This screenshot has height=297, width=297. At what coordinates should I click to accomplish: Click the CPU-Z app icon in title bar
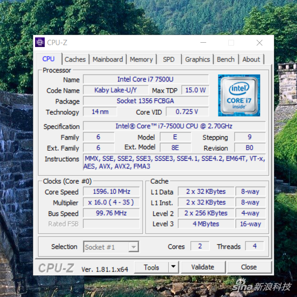tap(40, 42)
